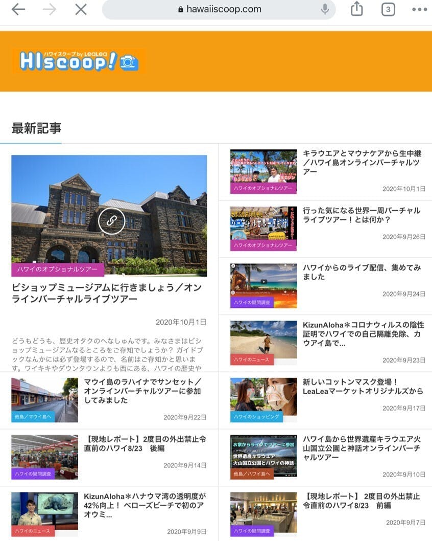The image size is (432, 541).
Task: Open 行った気になる世界一周バーチャル article
Action: click(361, 215)
